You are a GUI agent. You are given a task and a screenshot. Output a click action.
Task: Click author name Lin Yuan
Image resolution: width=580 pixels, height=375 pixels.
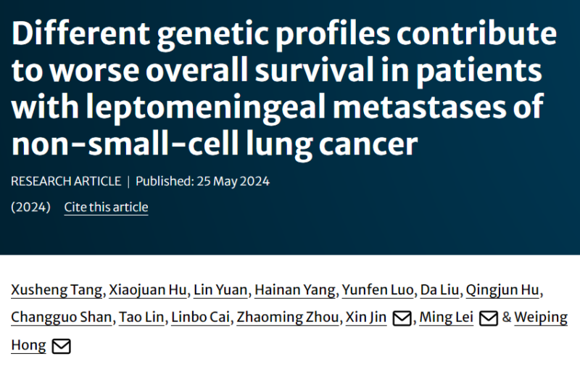(220, 290)
